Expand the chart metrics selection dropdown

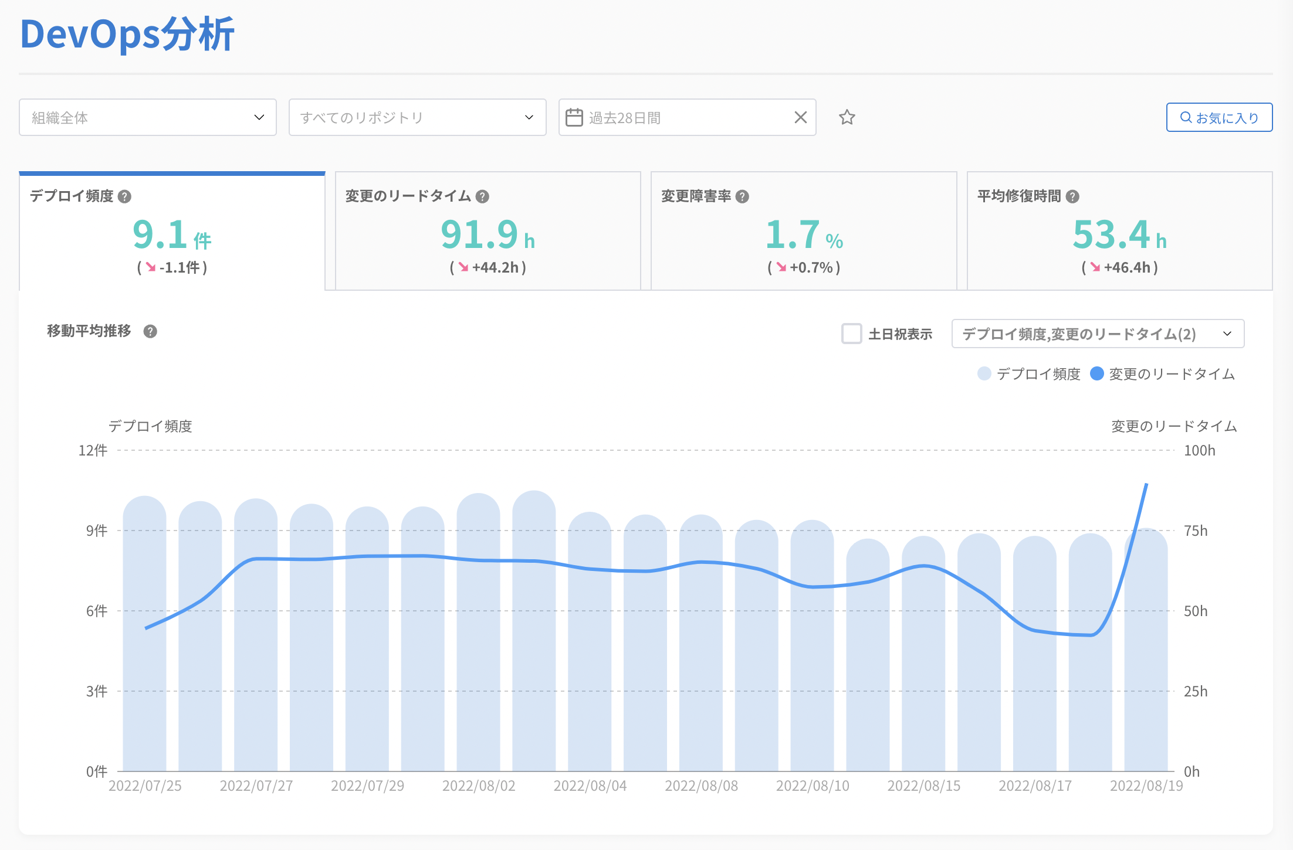tap(1097, 334)
